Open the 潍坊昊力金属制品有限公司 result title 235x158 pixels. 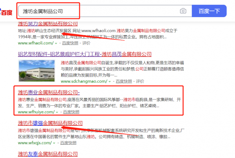[50, 24]
